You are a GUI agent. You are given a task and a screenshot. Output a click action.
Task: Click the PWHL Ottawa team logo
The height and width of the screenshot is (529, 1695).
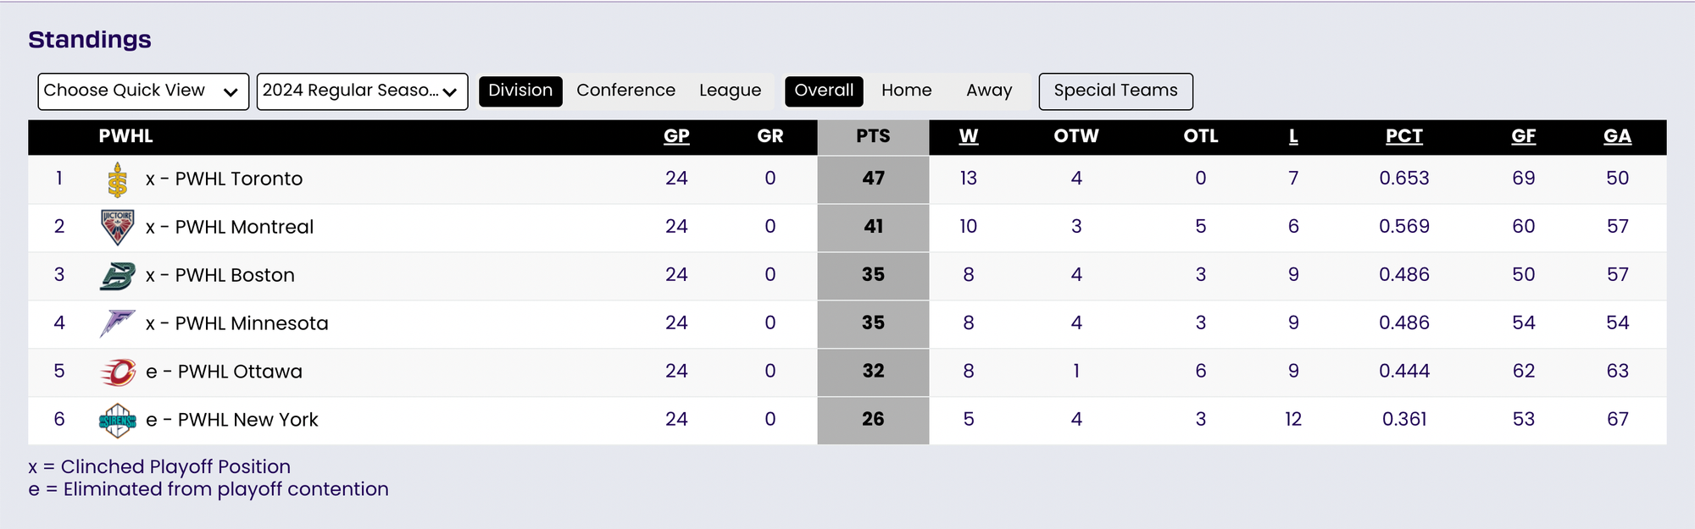pos(118,372)
